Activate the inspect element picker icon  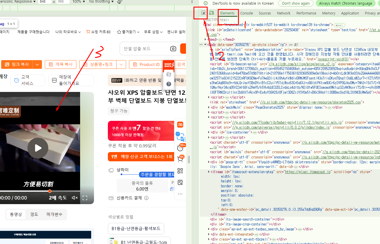coord(203,13)
